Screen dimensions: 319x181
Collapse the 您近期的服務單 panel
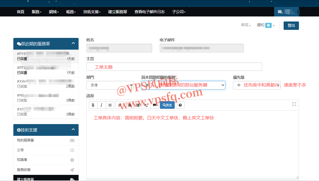(73, 44)
